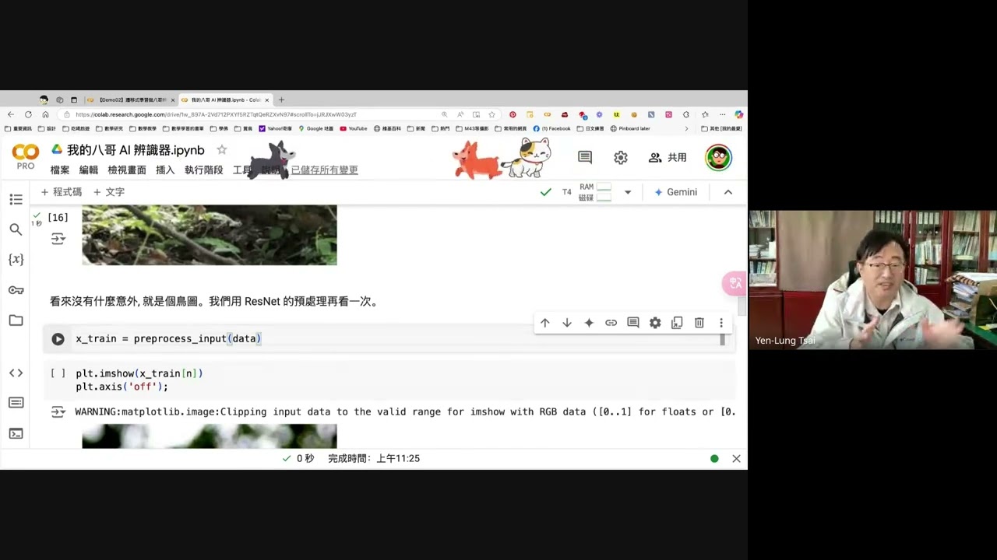Open the command palette icon in sidebar
Image resolution: width=997 pixels, height=560 pixels.
[16, 403]
